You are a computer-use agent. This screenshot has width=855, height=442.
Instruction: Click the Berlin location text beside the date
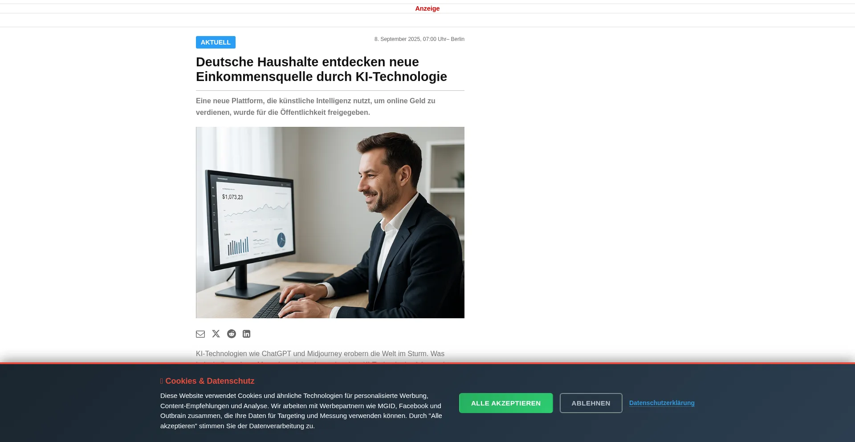(x=457, y=39)
